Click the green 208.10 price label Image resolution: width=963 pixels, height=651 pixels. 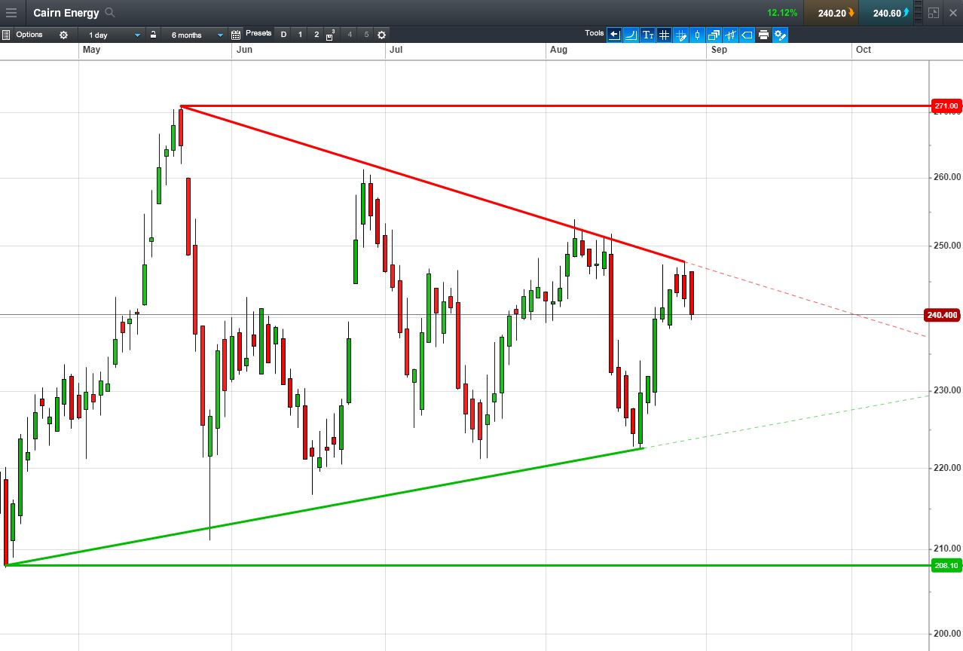(946, 566)
